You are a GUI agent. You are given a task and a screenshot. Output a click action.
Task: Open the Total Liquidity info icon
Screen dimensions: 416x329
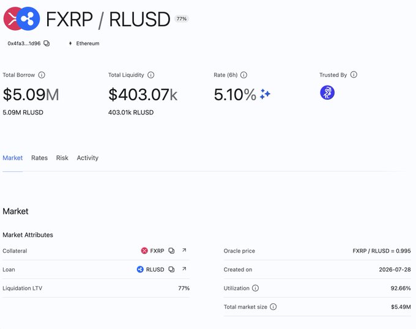pos(150,75)
